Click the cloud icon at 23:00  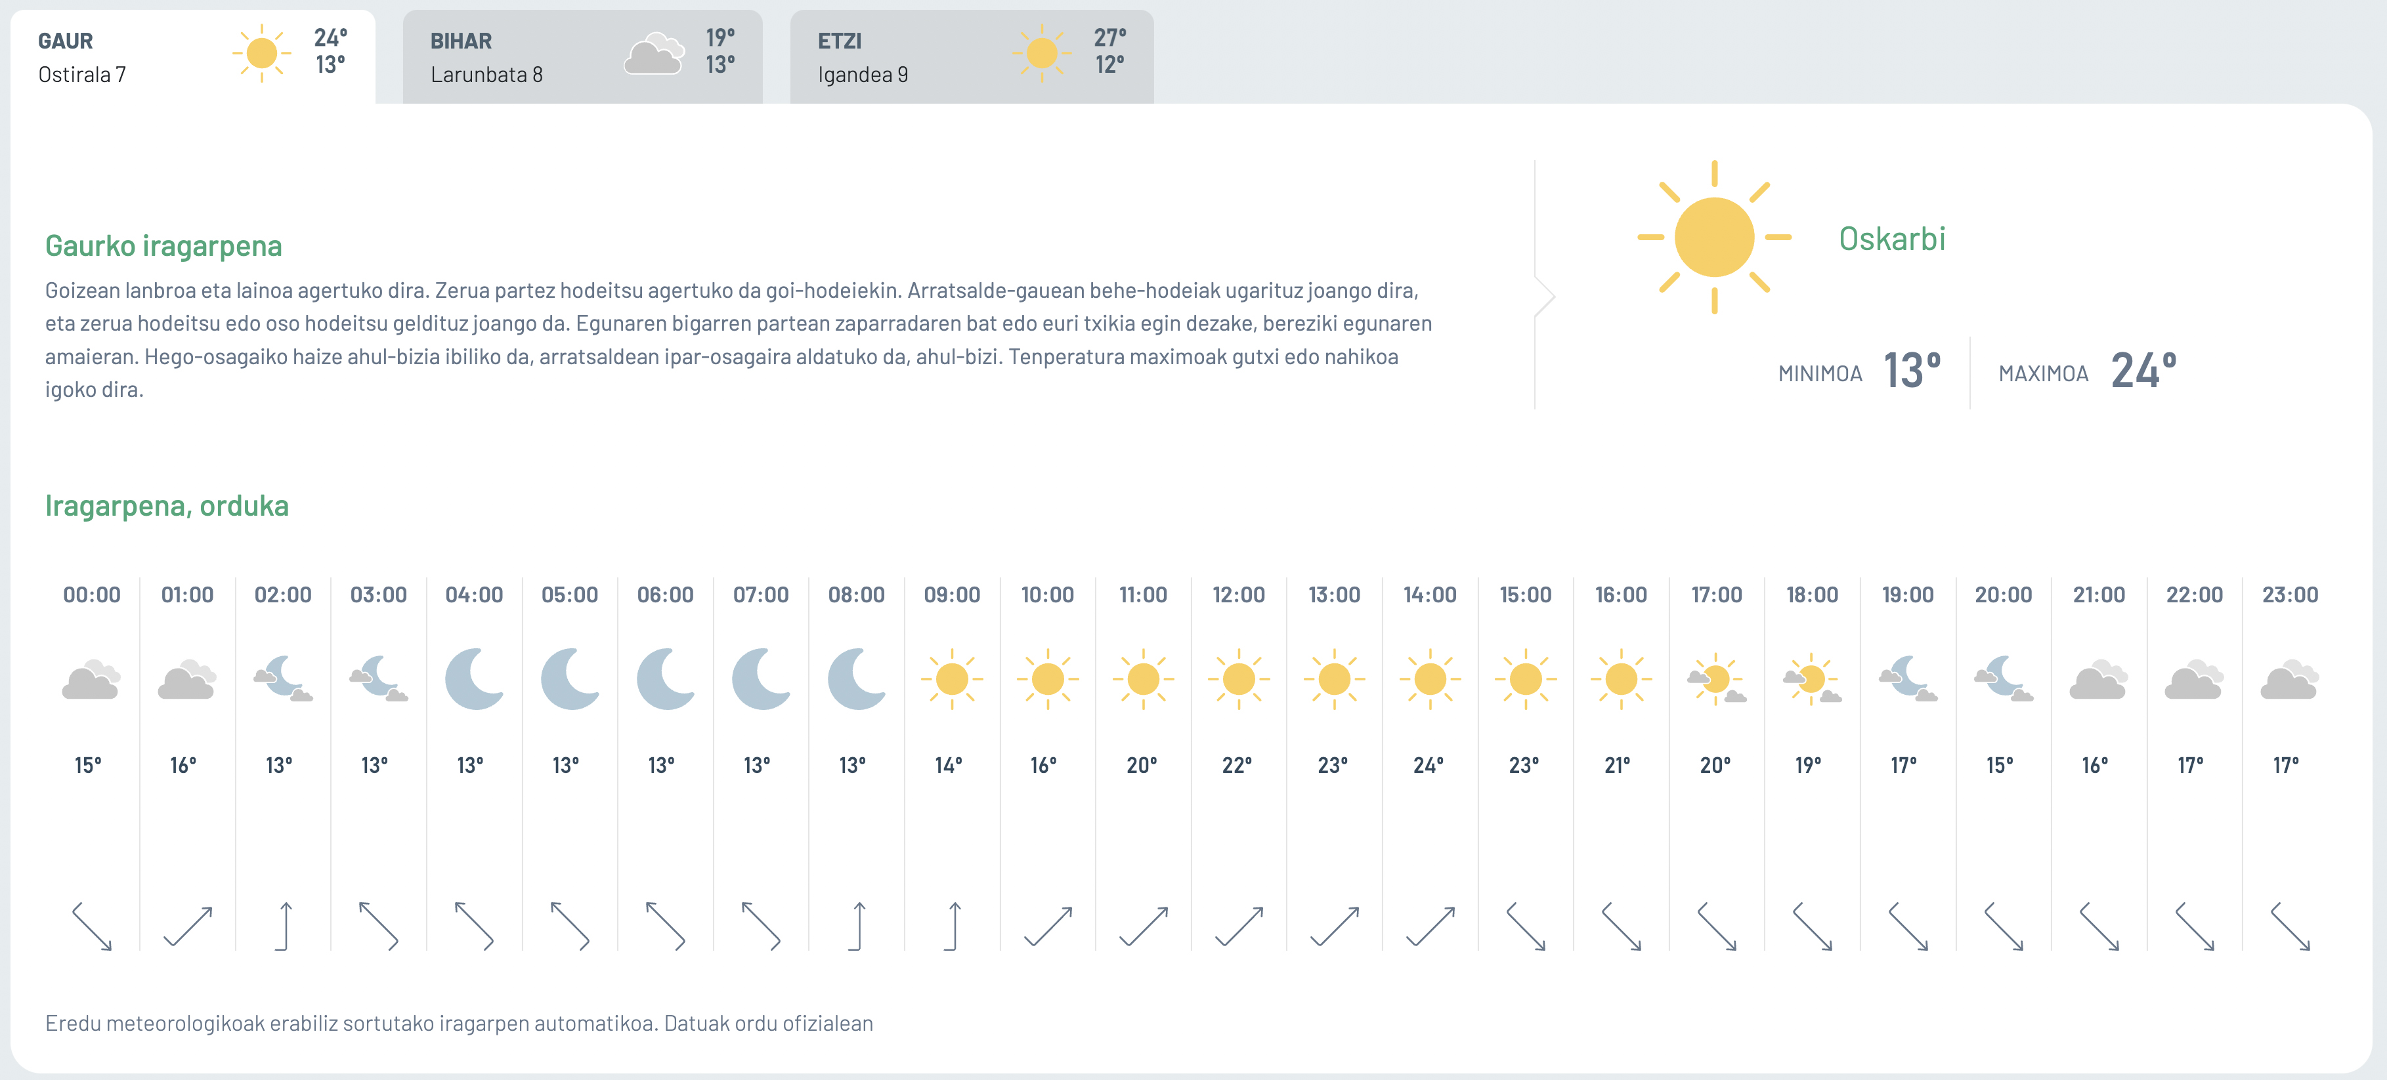pos(2289,679)
